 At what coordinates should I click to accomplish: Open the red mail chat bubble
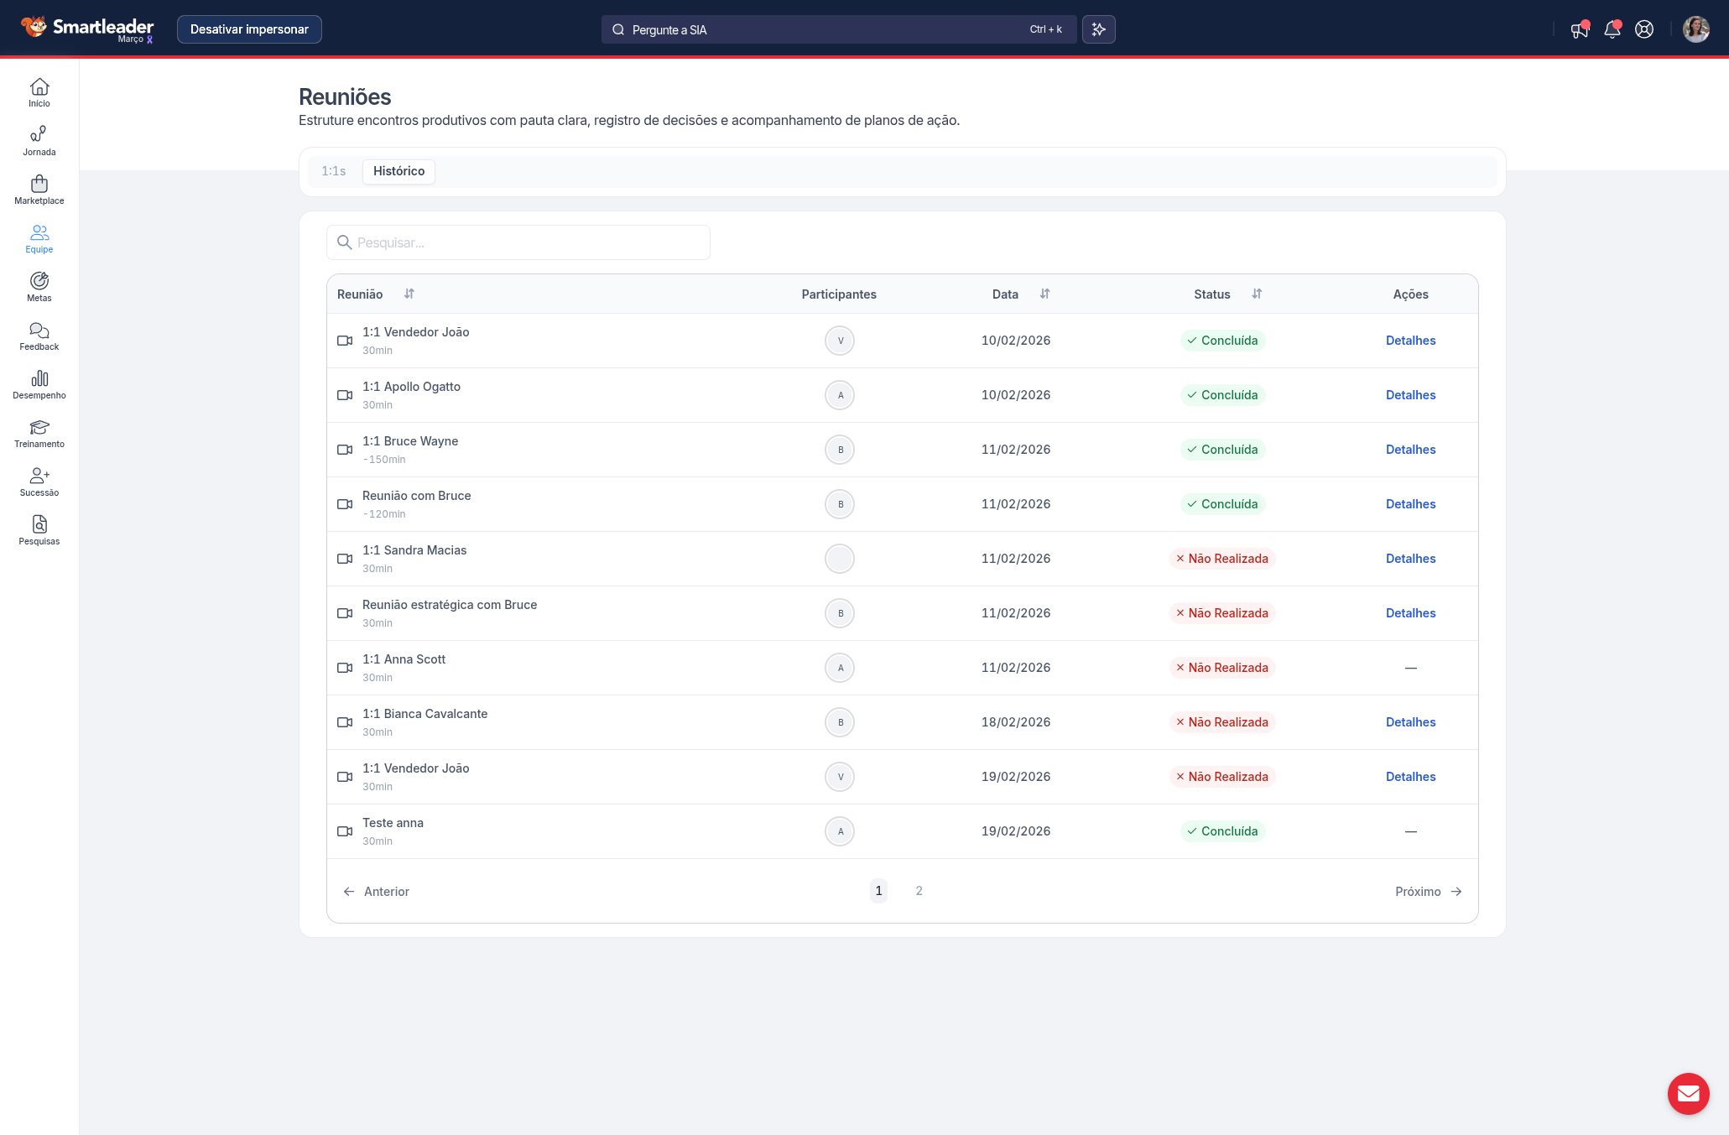point(1688,1093)
